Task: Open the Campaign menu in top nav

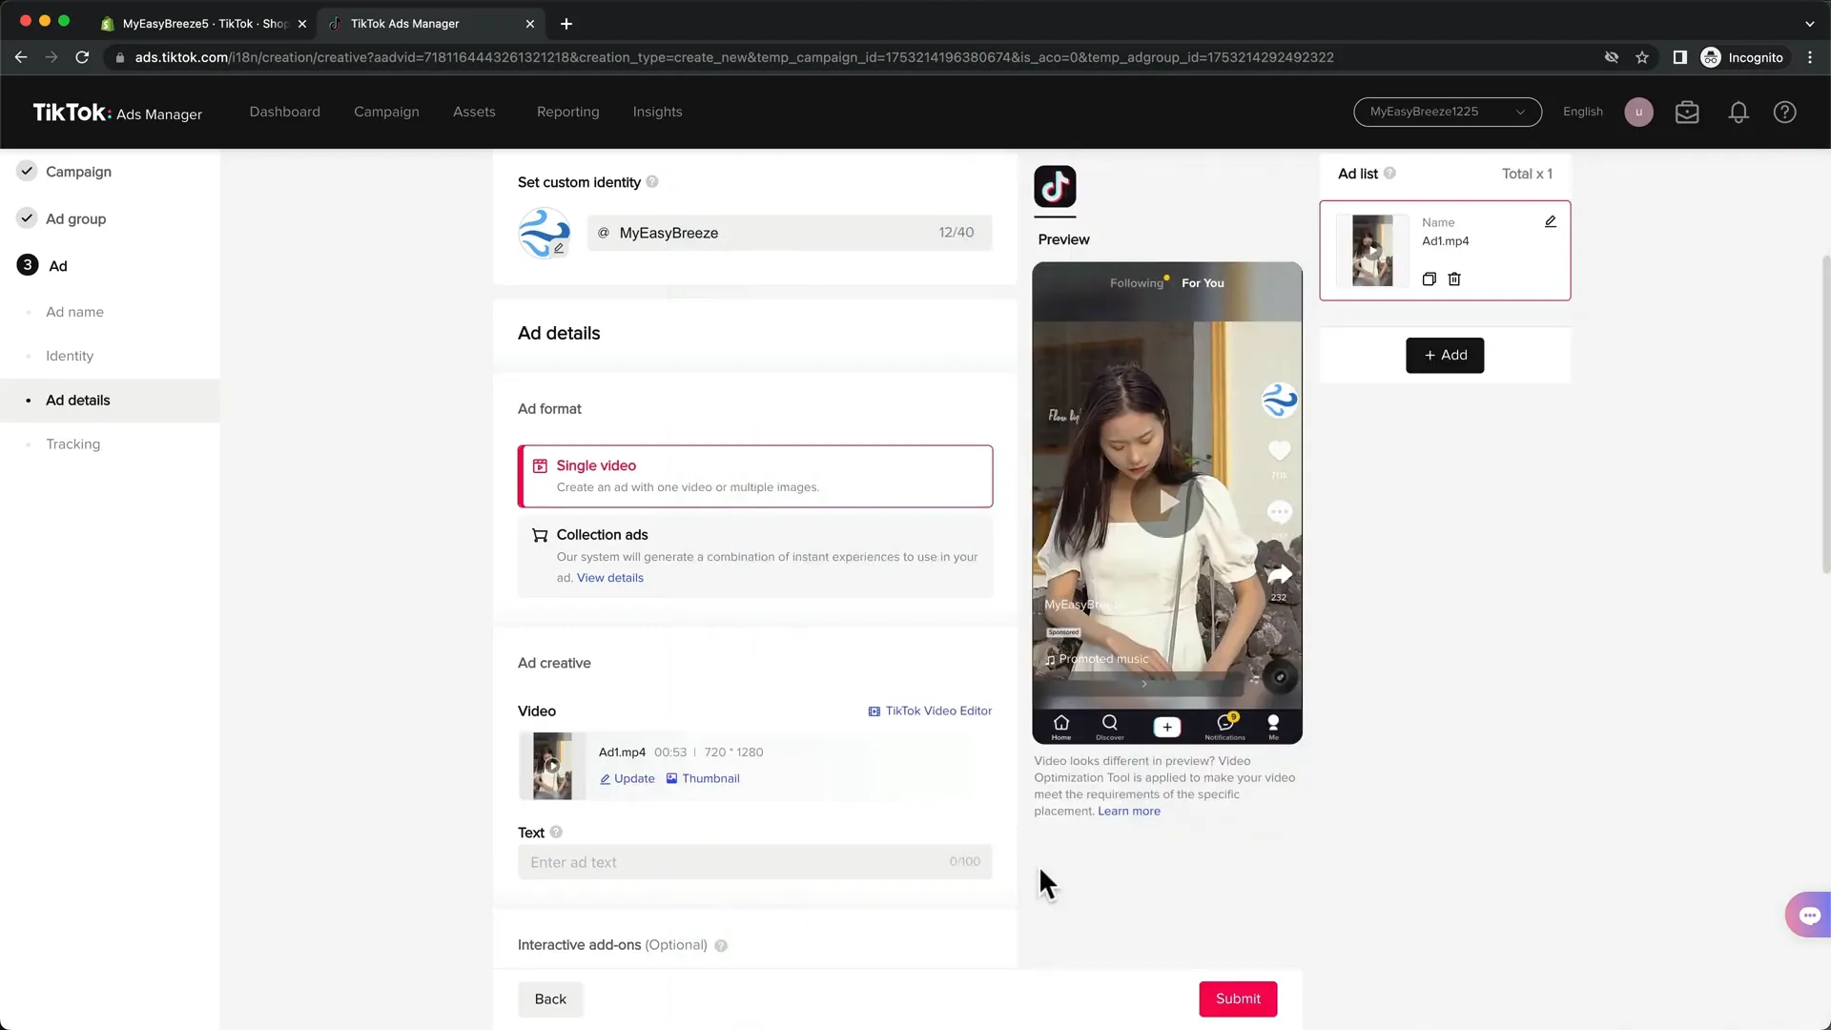Action: (x=386, y=113)
